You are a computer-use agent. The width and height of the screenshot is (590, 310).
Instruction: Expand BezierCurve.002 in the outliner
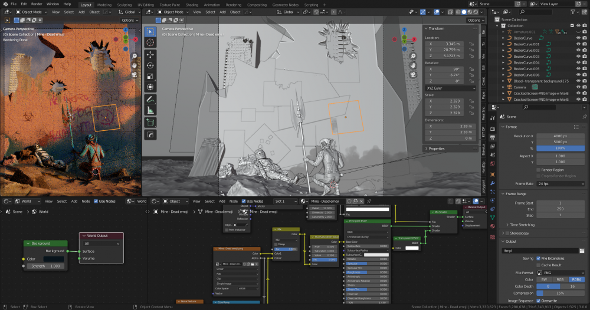point(503,50)
